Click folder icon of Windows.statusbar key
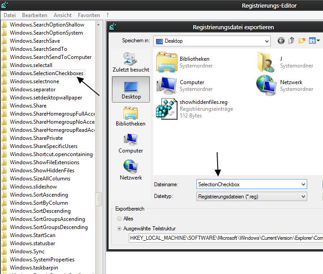Viewport: 323px width, 274px height. (x=4, y=243)
